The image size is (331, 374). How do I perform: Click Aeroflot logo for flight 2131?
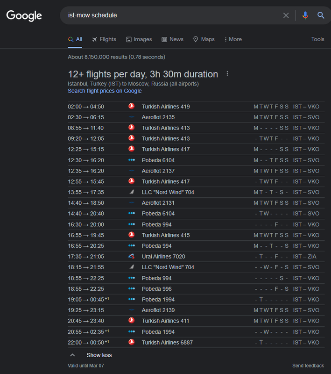click(x=132, y=203)
